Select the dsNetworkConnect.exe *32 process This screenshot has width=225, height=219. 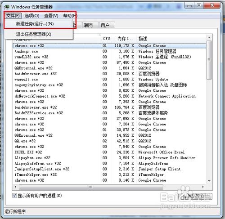tap(109, 96)
